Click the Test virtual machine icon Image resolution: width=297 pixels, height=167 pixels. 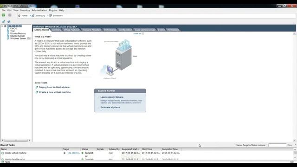(x=8, y=31)
